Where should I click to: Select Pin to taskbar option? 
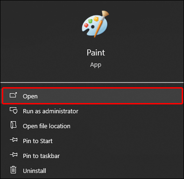click(41, 156)
